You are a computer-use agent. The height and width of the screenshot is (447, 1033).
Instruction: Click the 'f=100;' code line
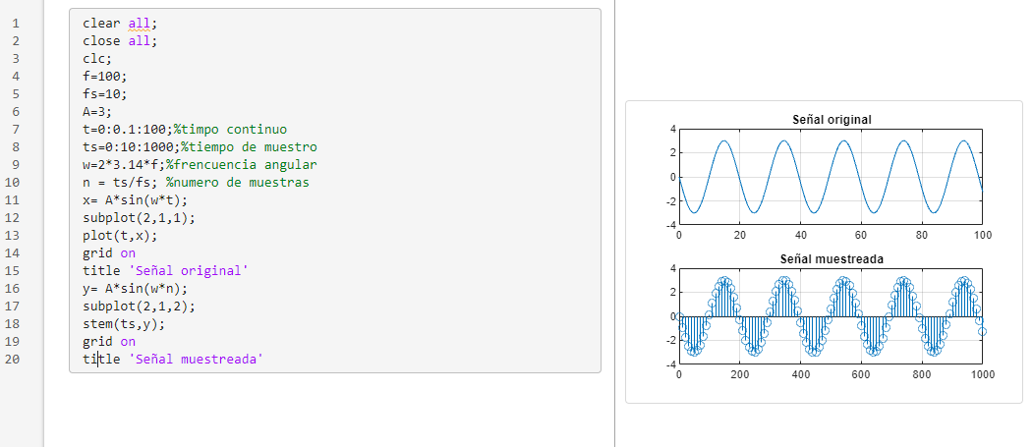[x=104, y=77]
